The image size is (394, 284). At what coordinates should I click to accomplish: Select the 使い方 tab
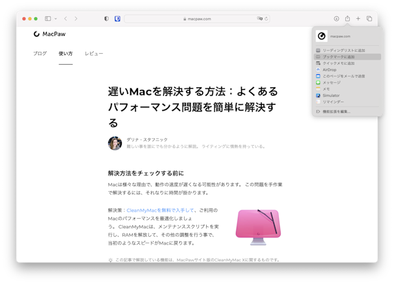coord(65,54)
